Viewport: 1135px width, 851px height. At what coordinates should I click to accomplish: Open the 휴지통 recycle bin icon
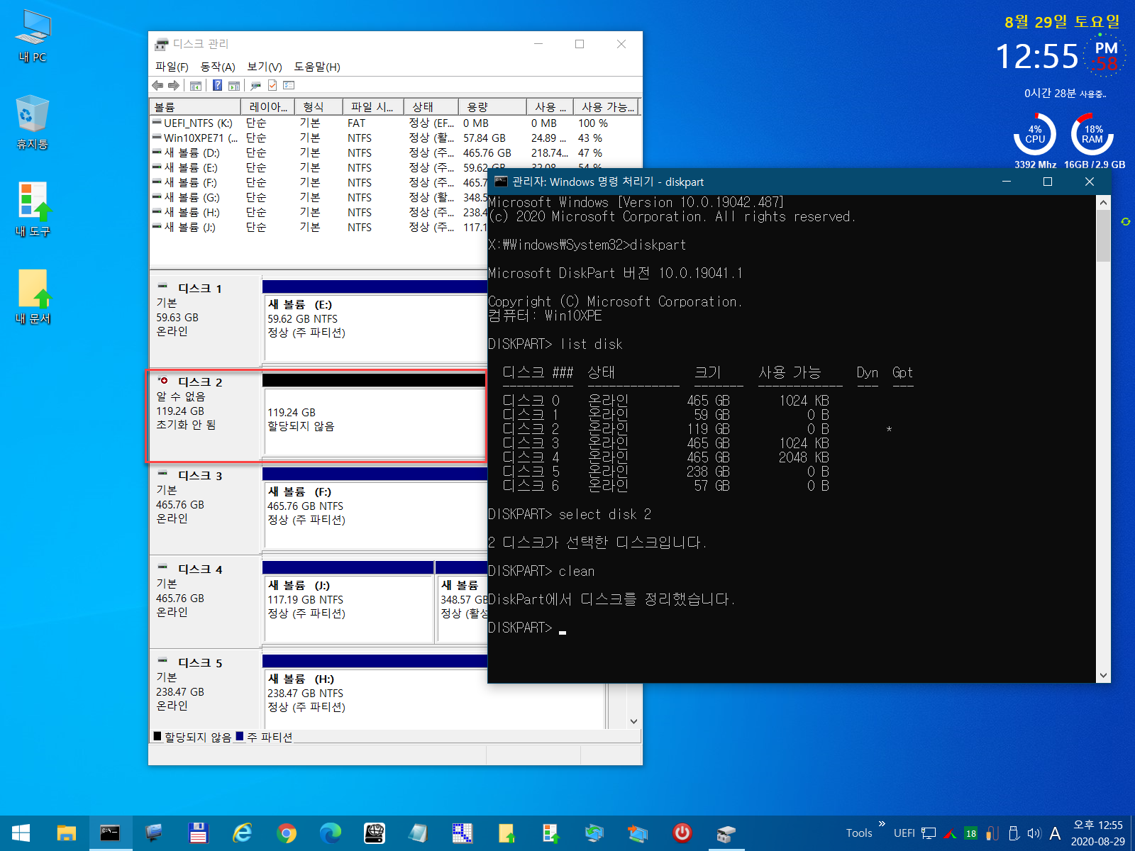pyautogui.click(x=33, y=123)
